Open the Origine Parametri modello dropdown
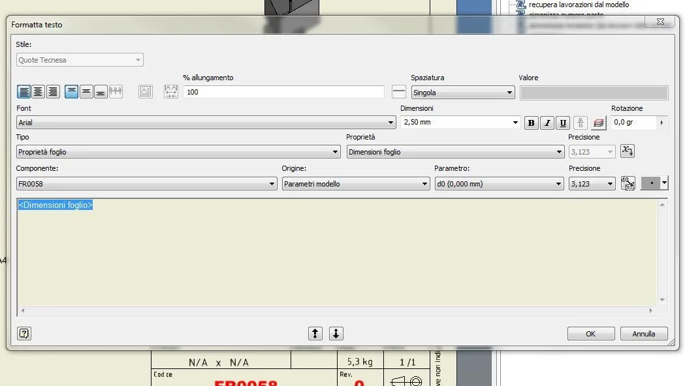The width and height of the screenshot is (685, 386). (356, 184)
